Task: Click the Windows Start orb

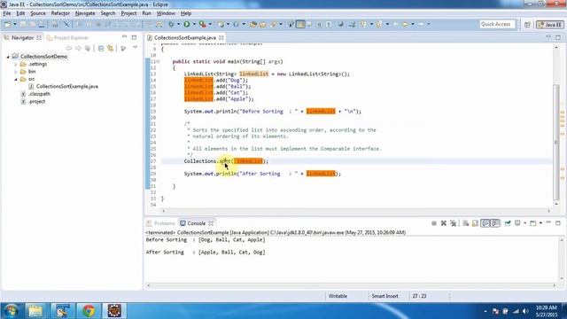Action: 12,311
